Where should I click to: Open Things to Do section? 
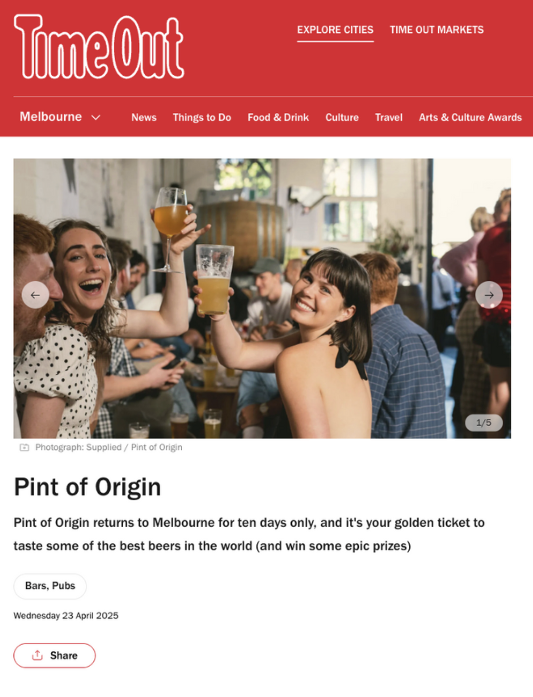pyautogui.click(x=202, y=117)
